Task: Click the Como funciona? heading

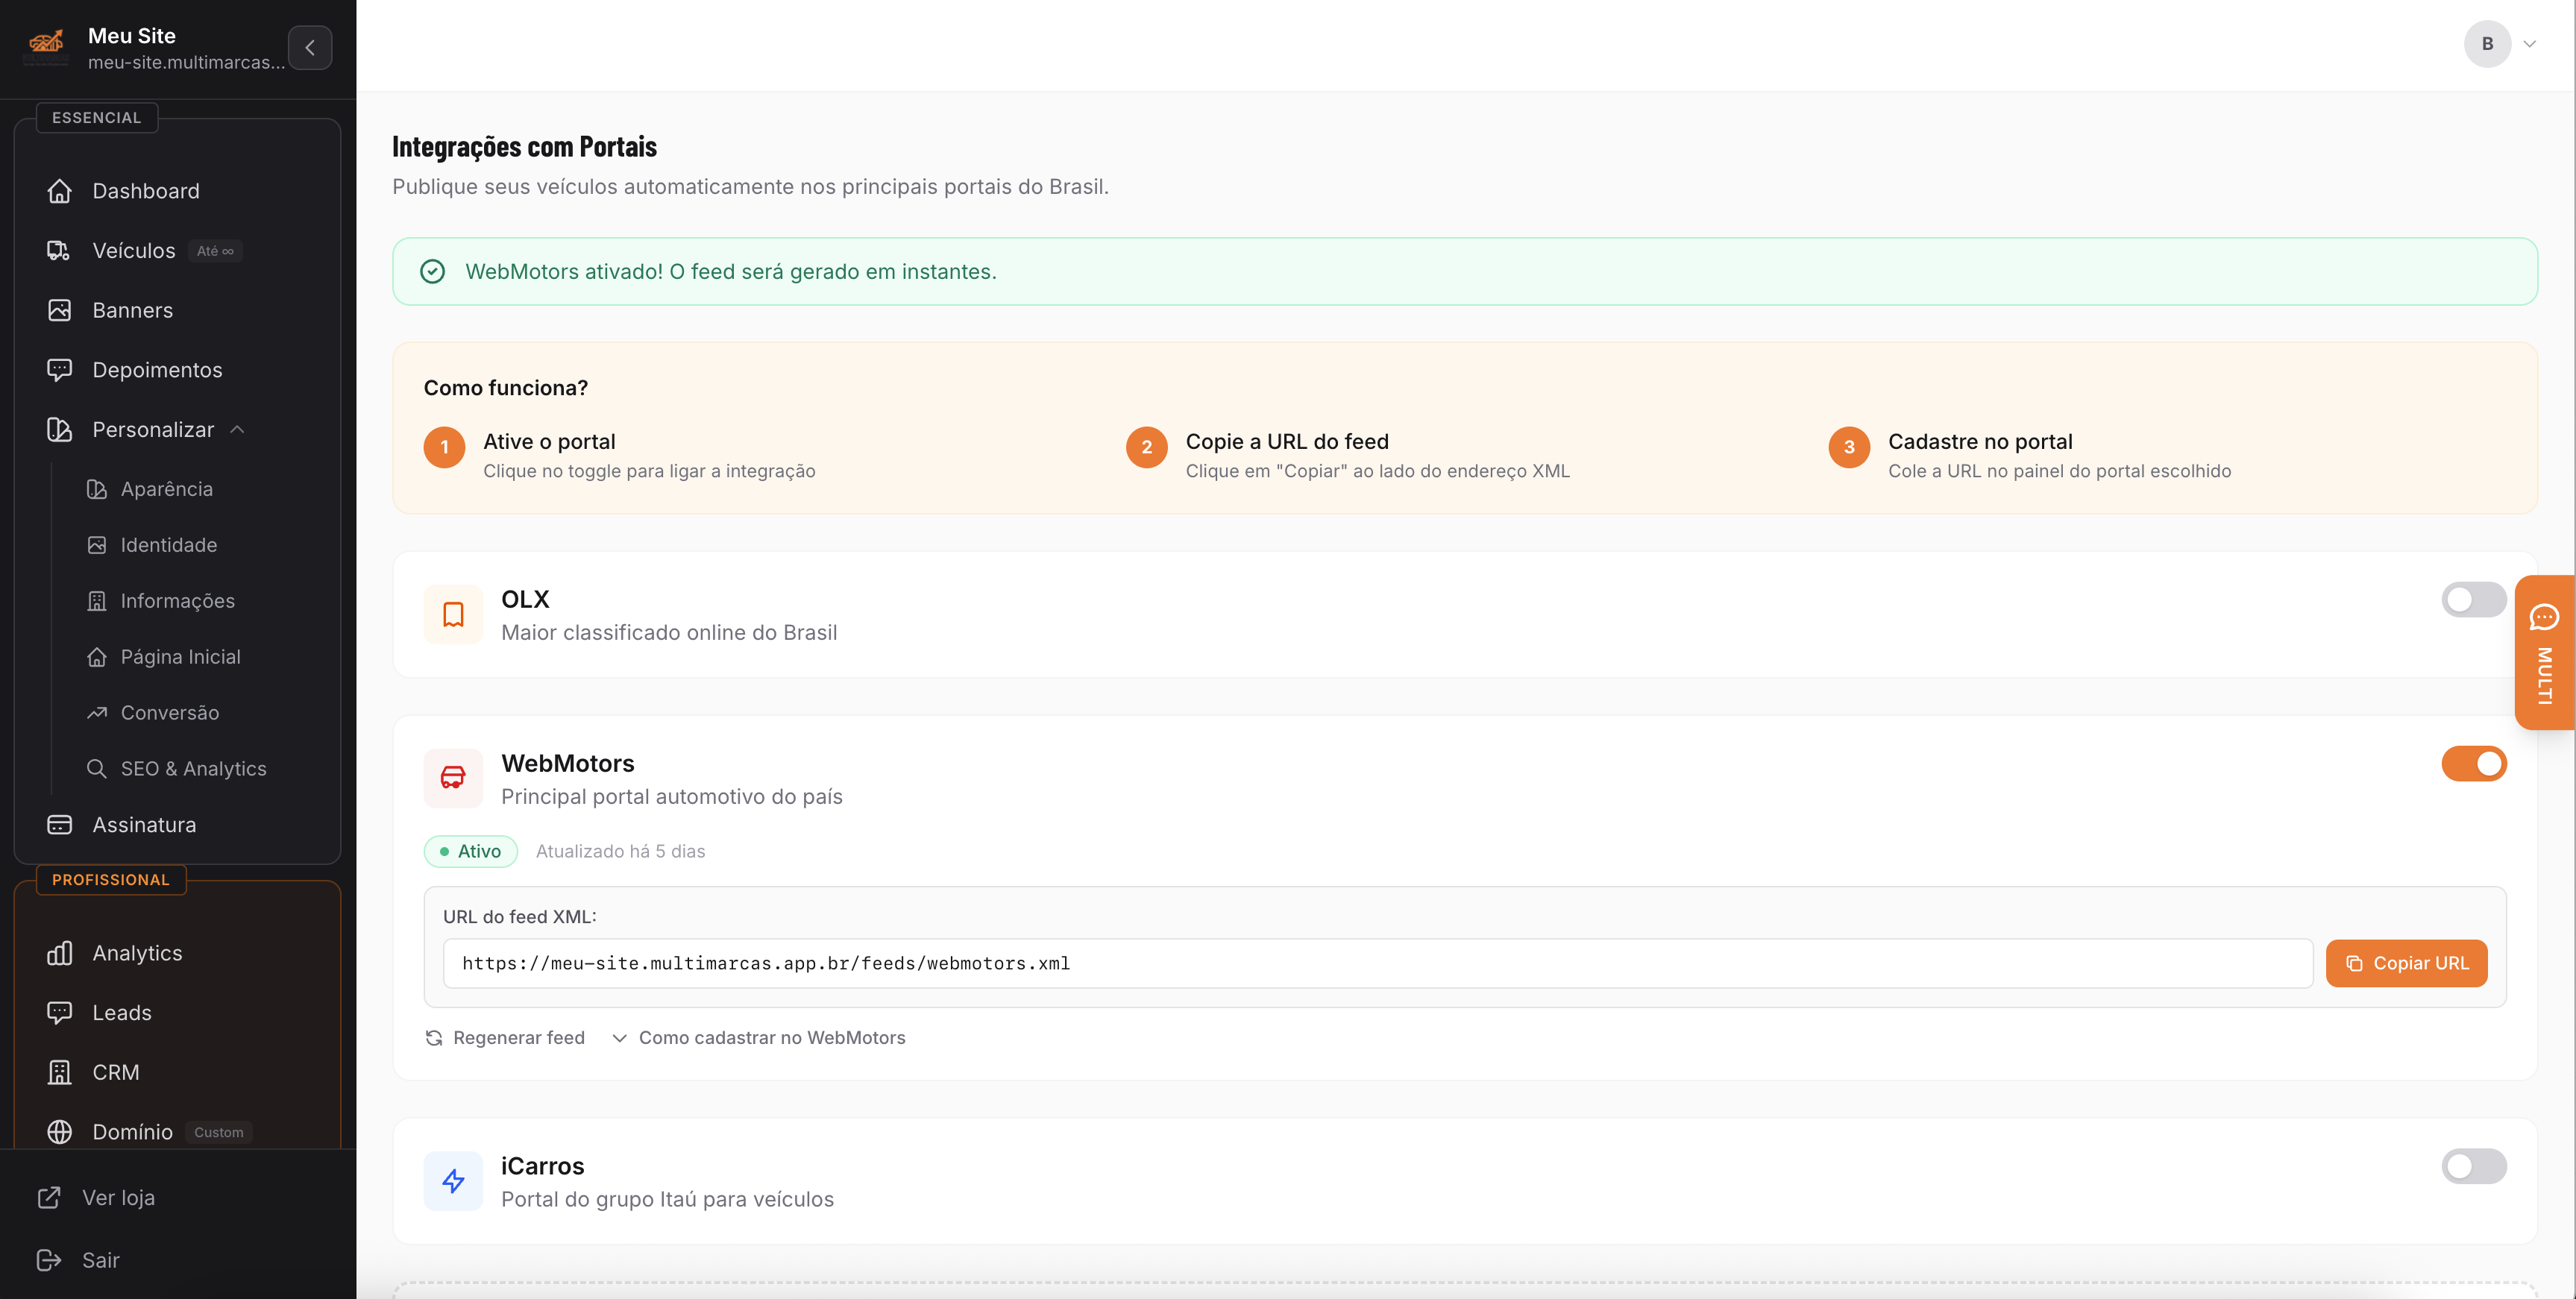Action: (506, 388)
